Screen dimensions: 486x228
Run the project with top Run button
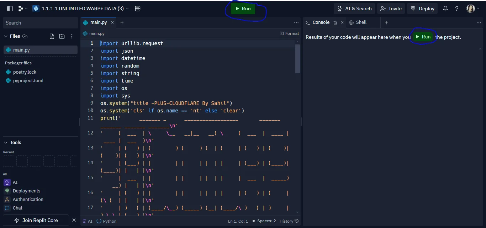[x=243, y=9]
